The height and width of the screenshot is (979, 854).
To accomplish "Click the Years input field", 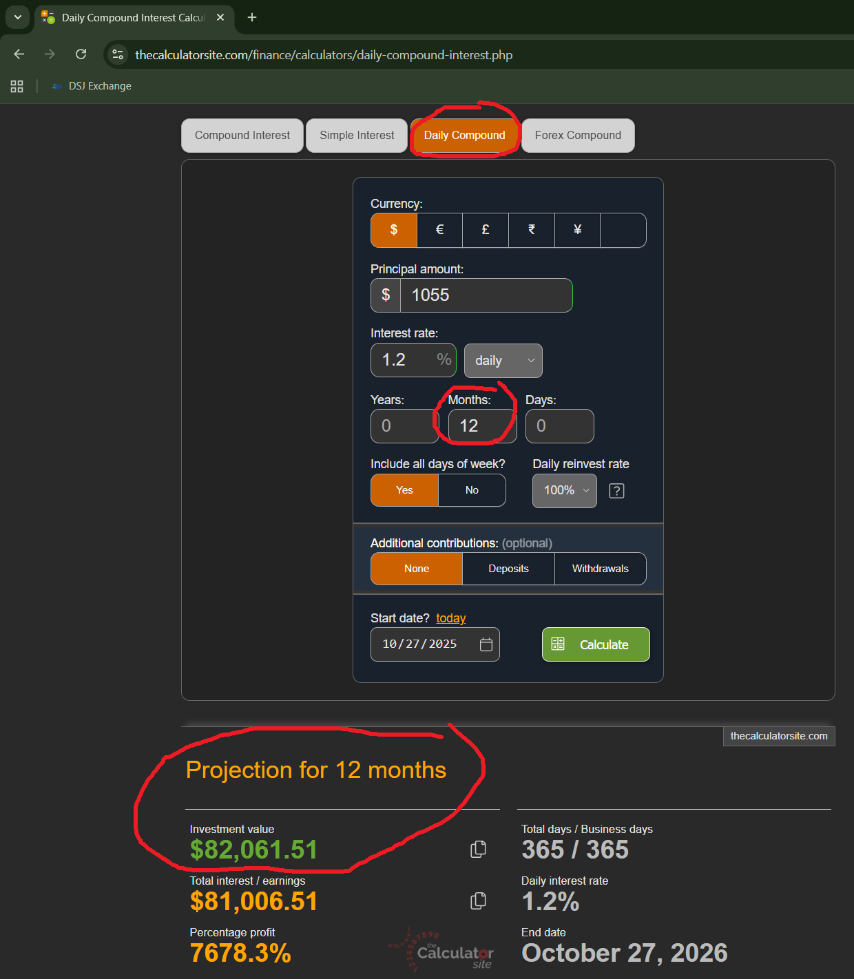I will click(x=405, y=426).
